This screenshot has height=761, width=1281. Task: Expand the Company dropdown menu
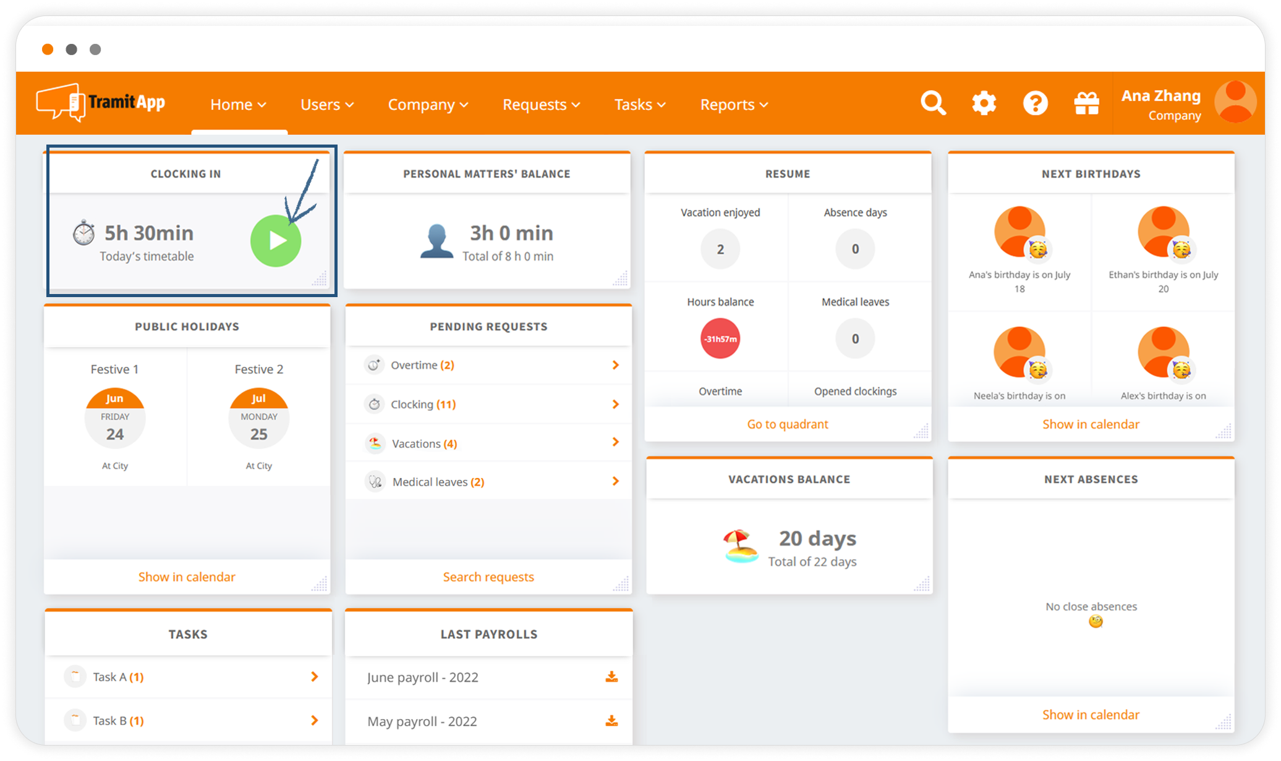[428, 104]
